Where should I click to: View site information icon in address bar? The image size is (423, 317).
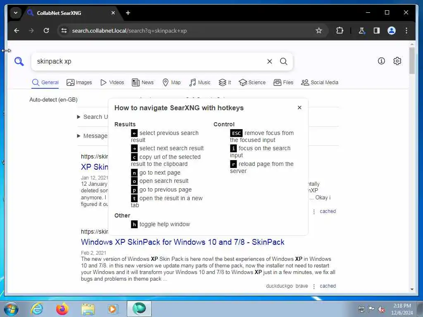[64, 31]
